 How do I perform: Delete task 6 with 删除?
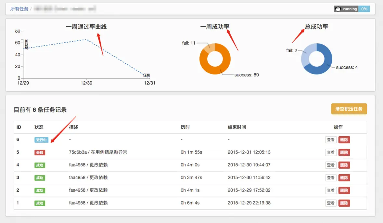point(344,140)
